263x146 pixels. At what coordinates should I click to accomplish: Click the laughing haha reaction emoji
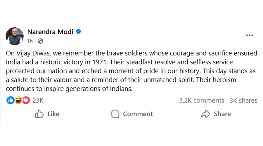[x=18, y=100]
